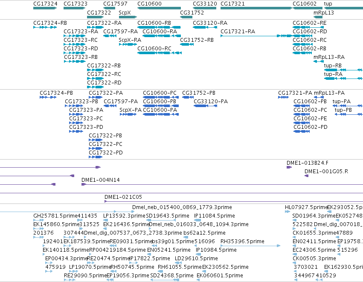Click protein ScpX-PA

(131, 110)
